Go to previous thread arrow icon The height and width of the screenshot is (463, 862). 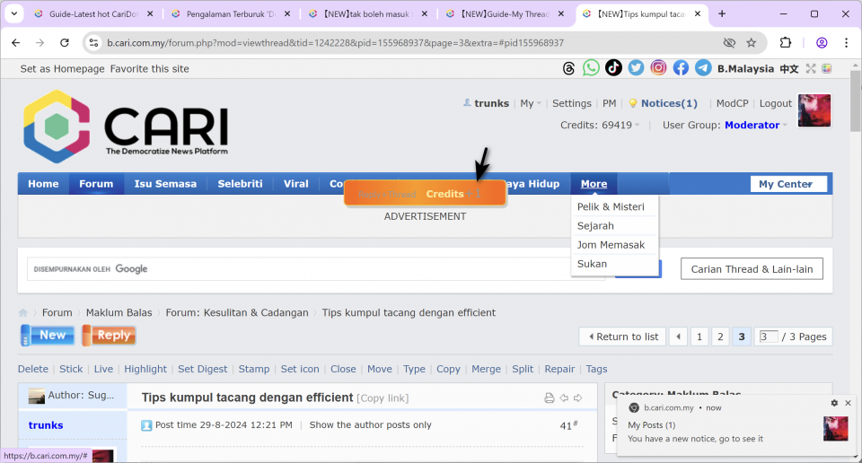[x=564, y=397]
